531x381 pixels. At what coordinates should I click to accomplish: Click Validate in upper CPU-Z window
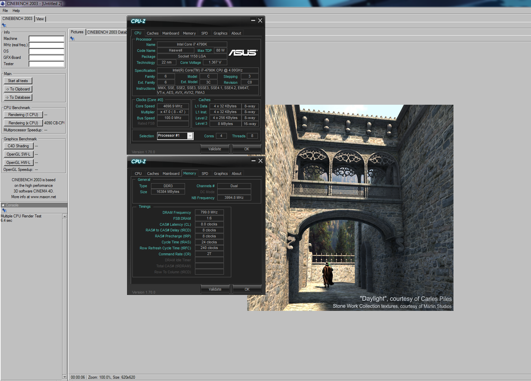[215, 149]
